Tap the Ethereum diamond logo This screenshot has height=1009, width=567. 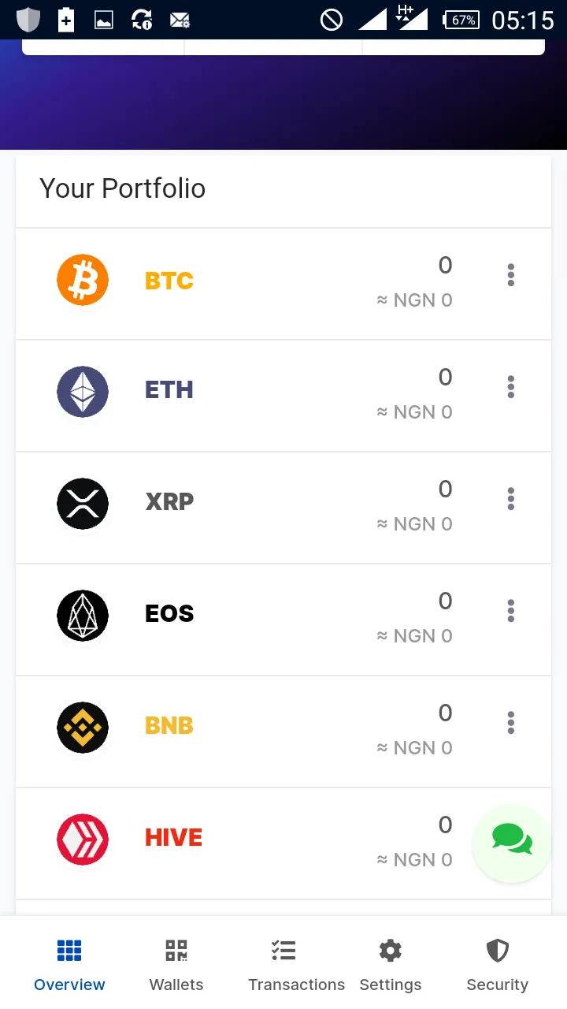click(83, 392)
